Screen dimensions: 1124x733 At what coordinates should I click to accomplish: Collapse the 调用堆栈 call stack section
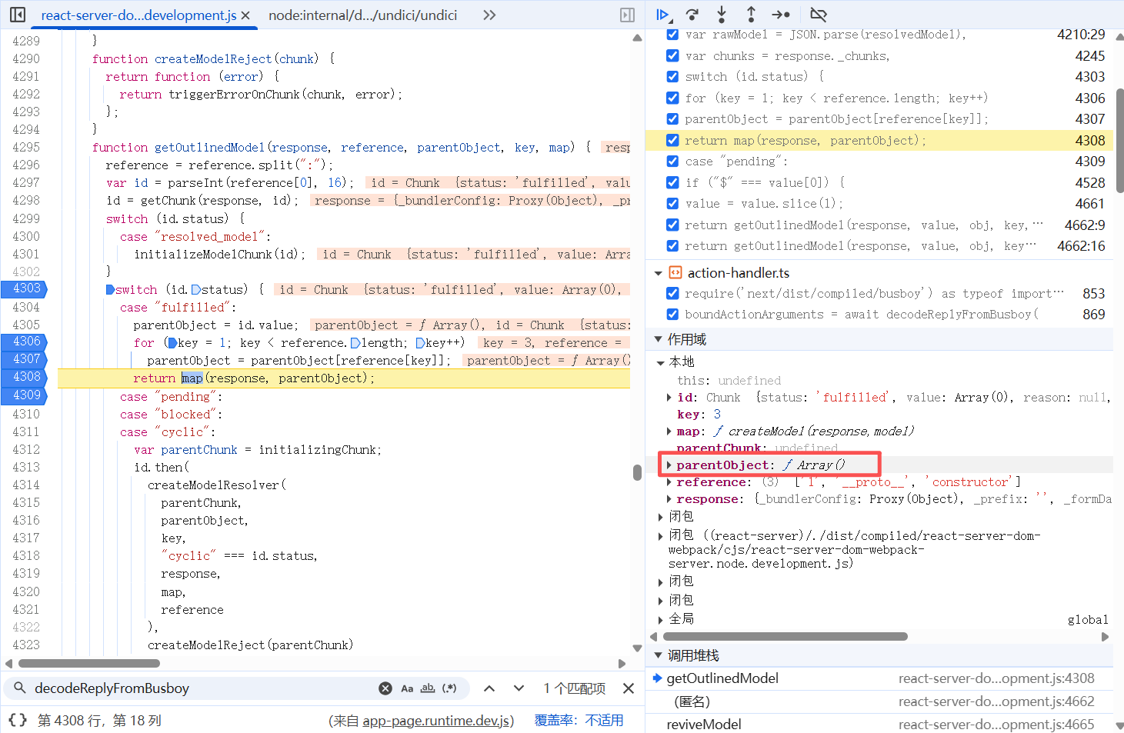(658, 655)
